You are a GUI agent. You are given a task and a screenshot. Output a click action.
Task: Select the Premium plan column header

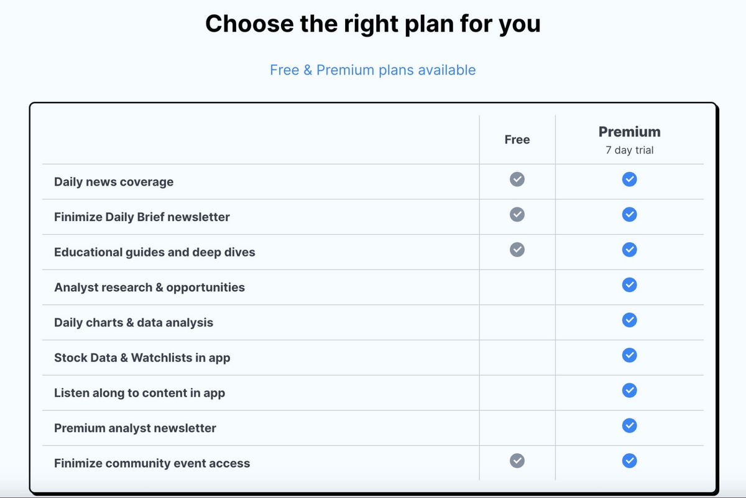pos(630,132)
